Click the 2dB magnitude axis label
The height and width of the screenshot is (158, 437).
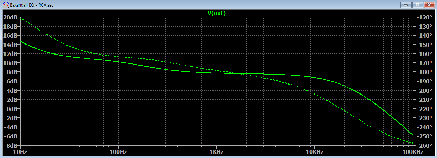12,100
